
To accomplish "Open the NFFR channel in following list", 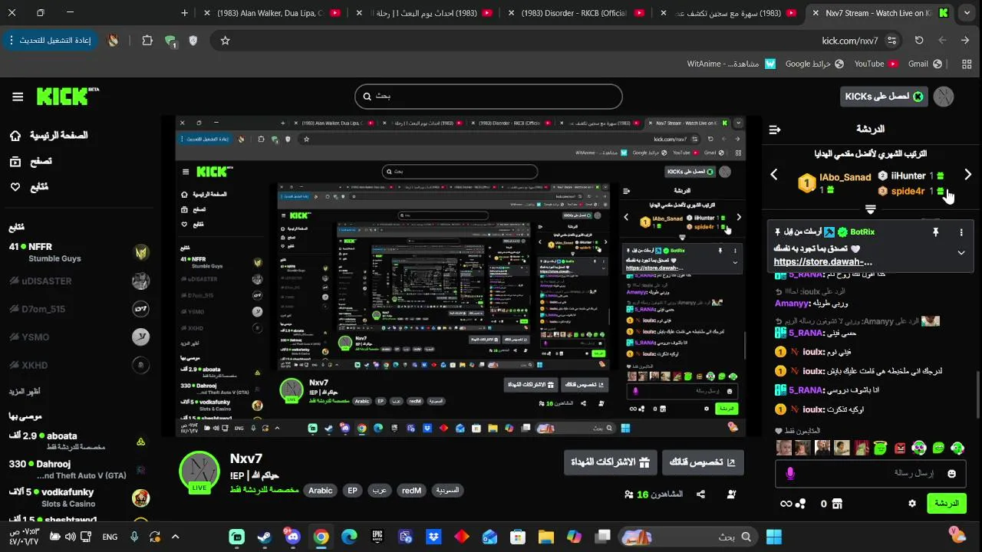I will (x=79, y=252).
